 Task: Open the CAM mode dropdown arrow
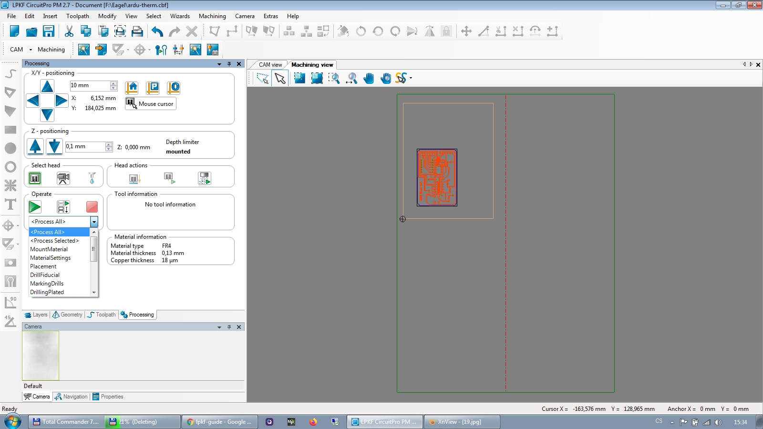[x=31, y=50]
